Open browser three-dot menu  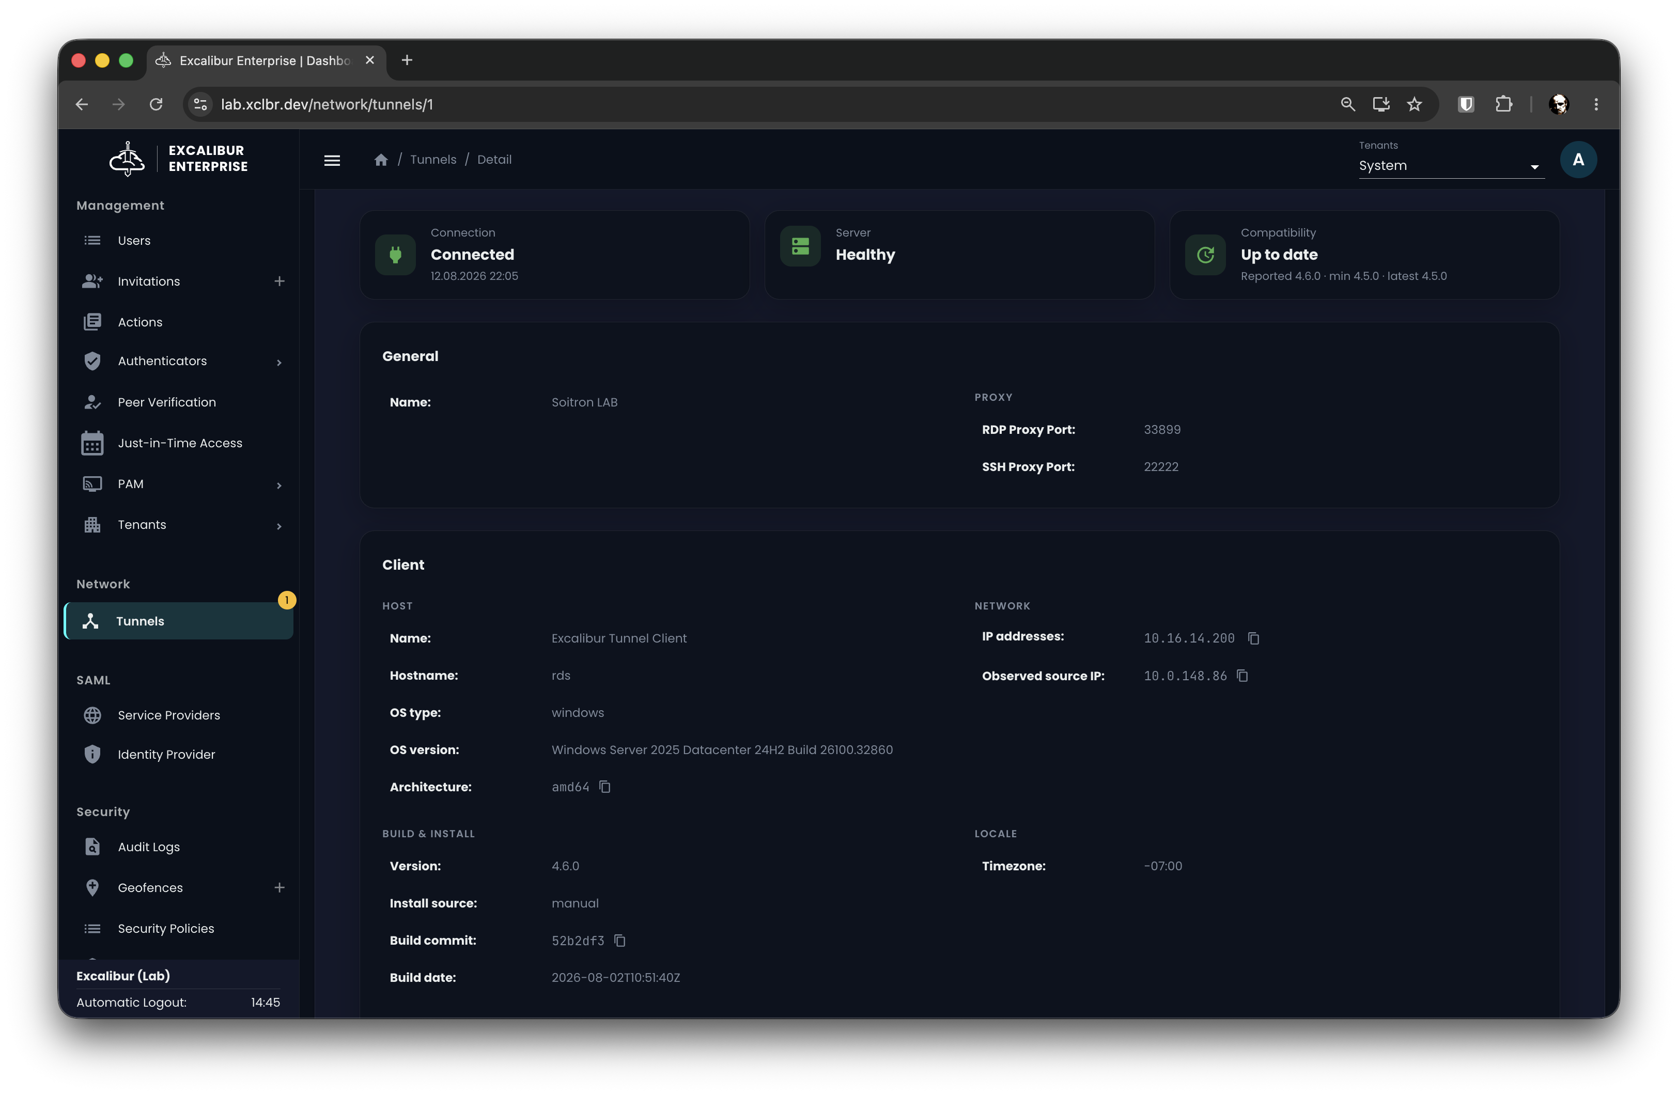pos(1596,104)
